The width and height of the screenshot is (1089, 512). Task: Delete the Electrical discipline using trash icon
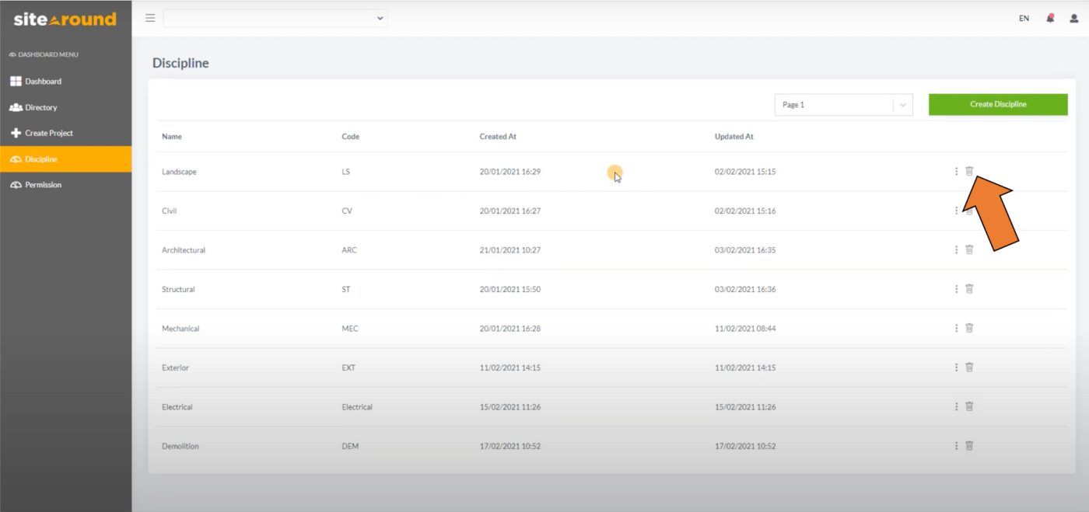click(969, 406)
